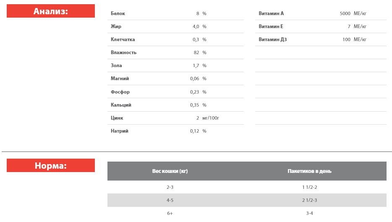Click the "Пакетиков в день" column header
This screenshot has width=392, height=222.
[x=309, y=171]
